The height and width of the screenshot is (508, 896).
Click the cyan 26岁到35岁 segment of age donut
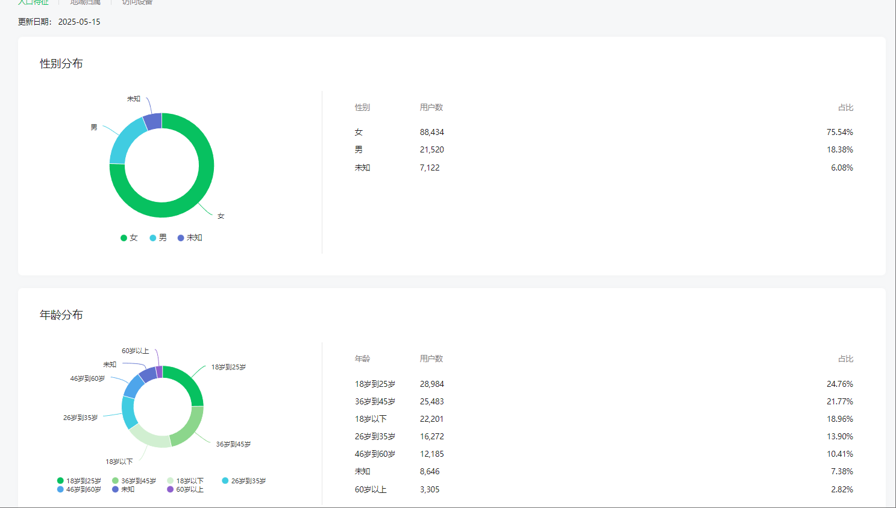pos(128,413)
